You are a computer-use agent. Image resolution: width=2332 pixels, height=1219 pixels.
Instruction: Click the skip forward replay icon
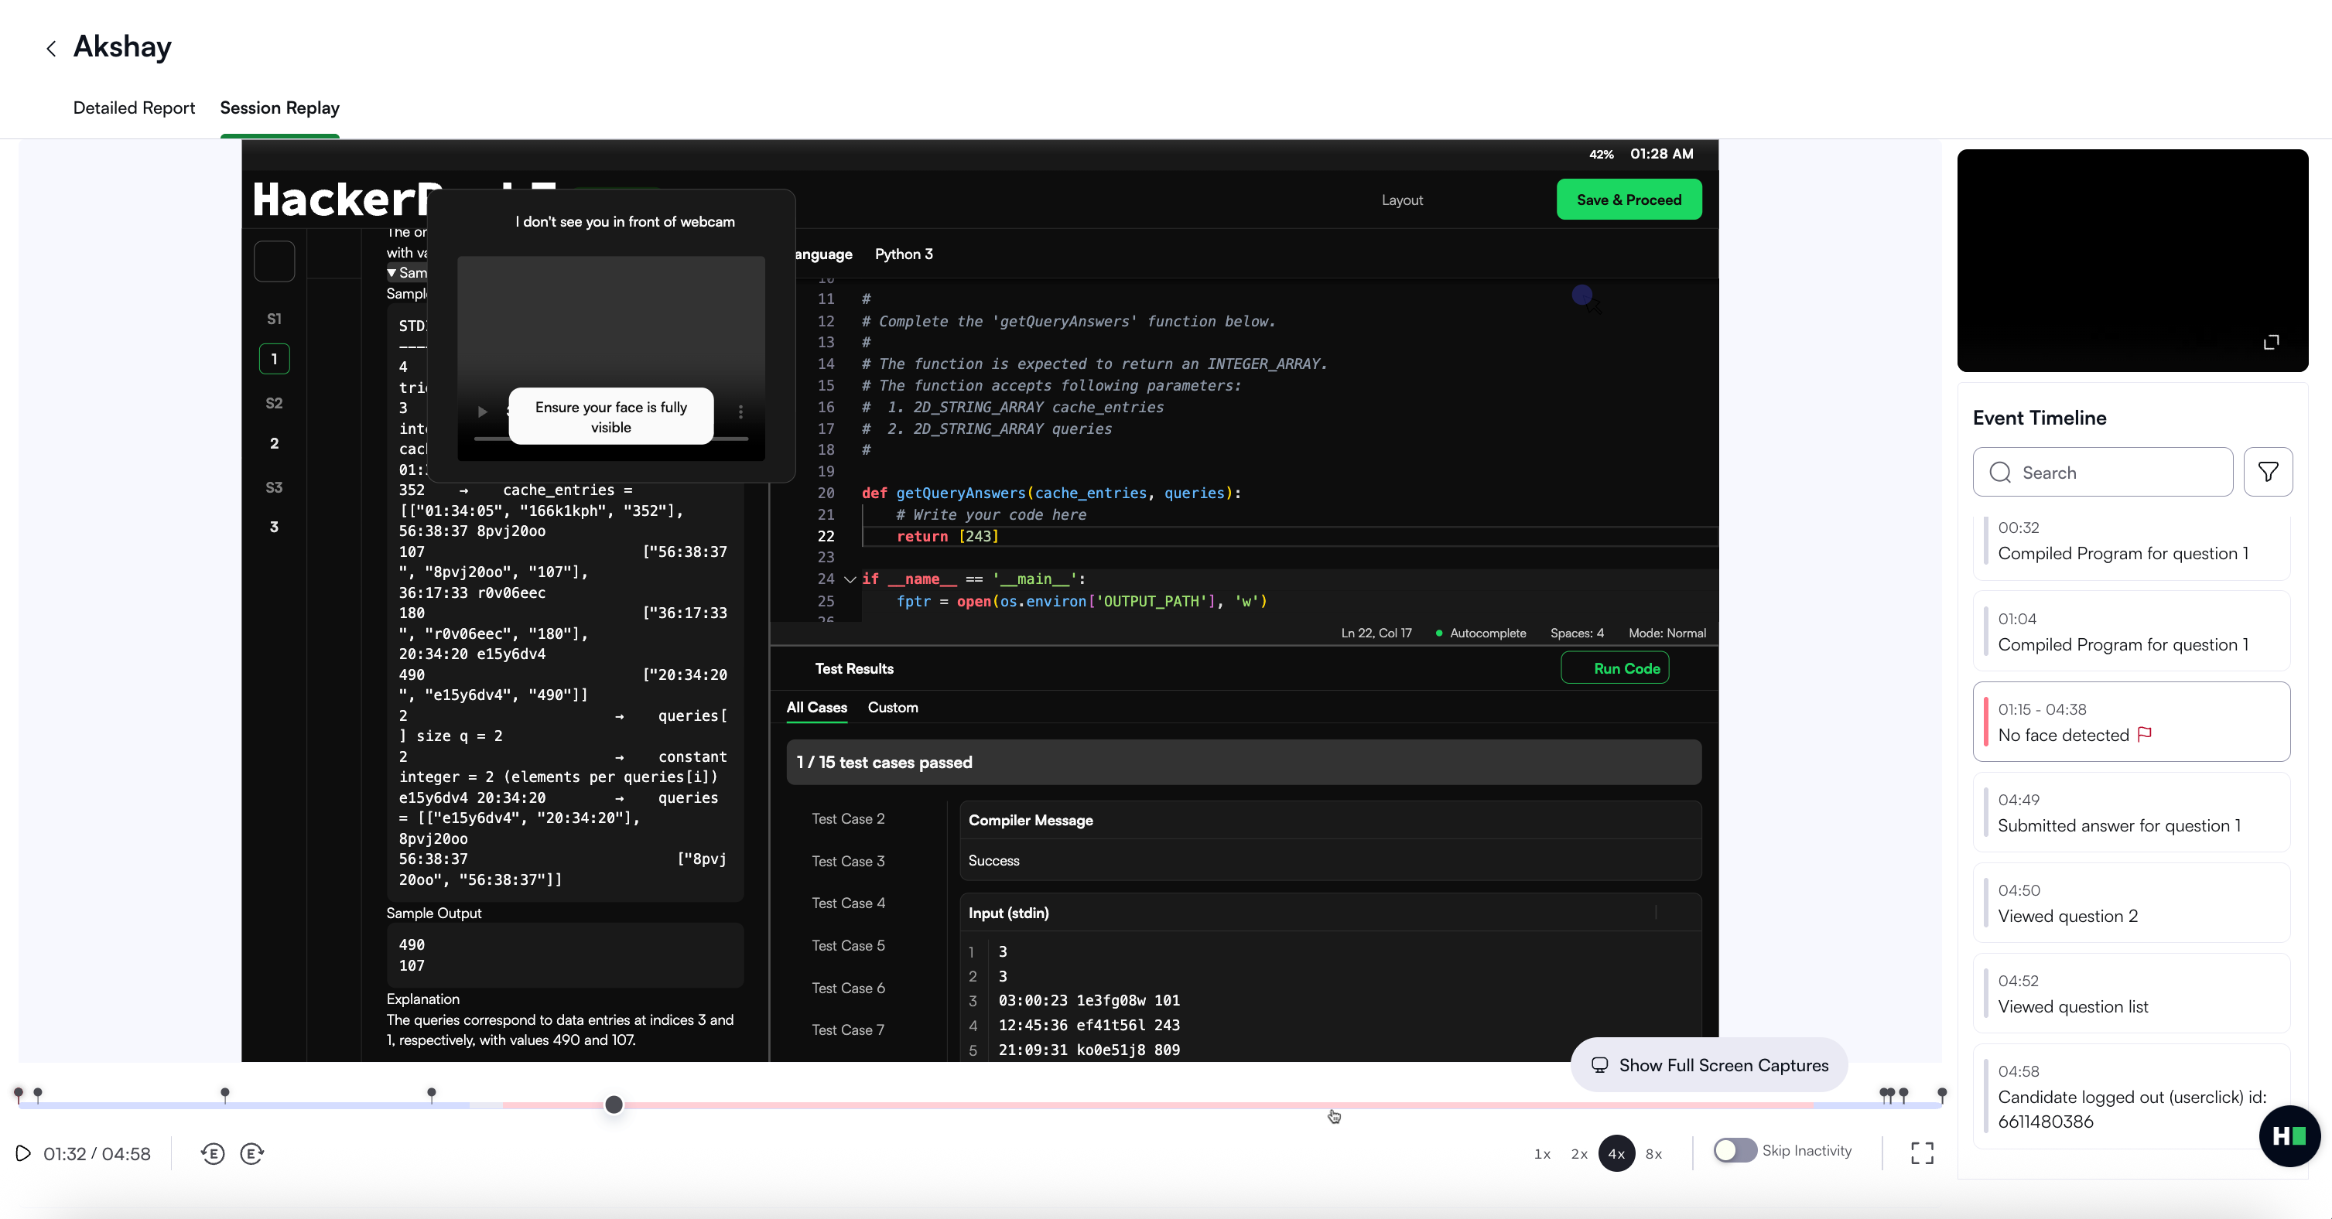251,1153
